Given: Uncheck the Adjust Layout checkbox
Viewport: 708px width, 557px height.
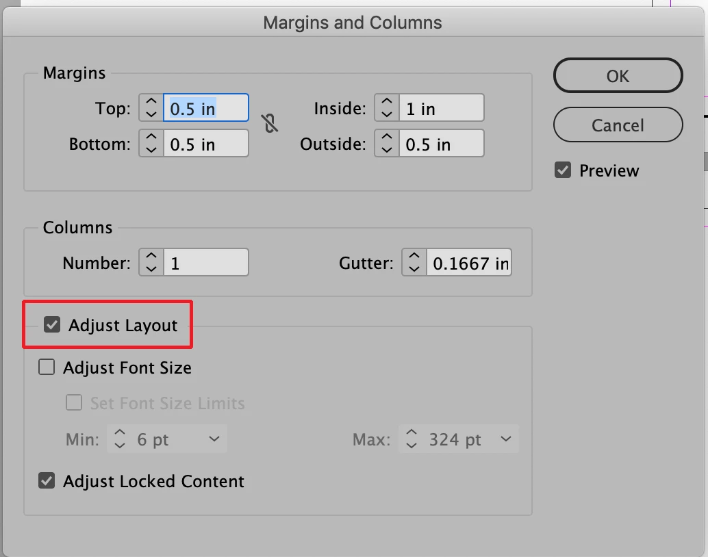Looking at the screenshot, I should point(52,324).
